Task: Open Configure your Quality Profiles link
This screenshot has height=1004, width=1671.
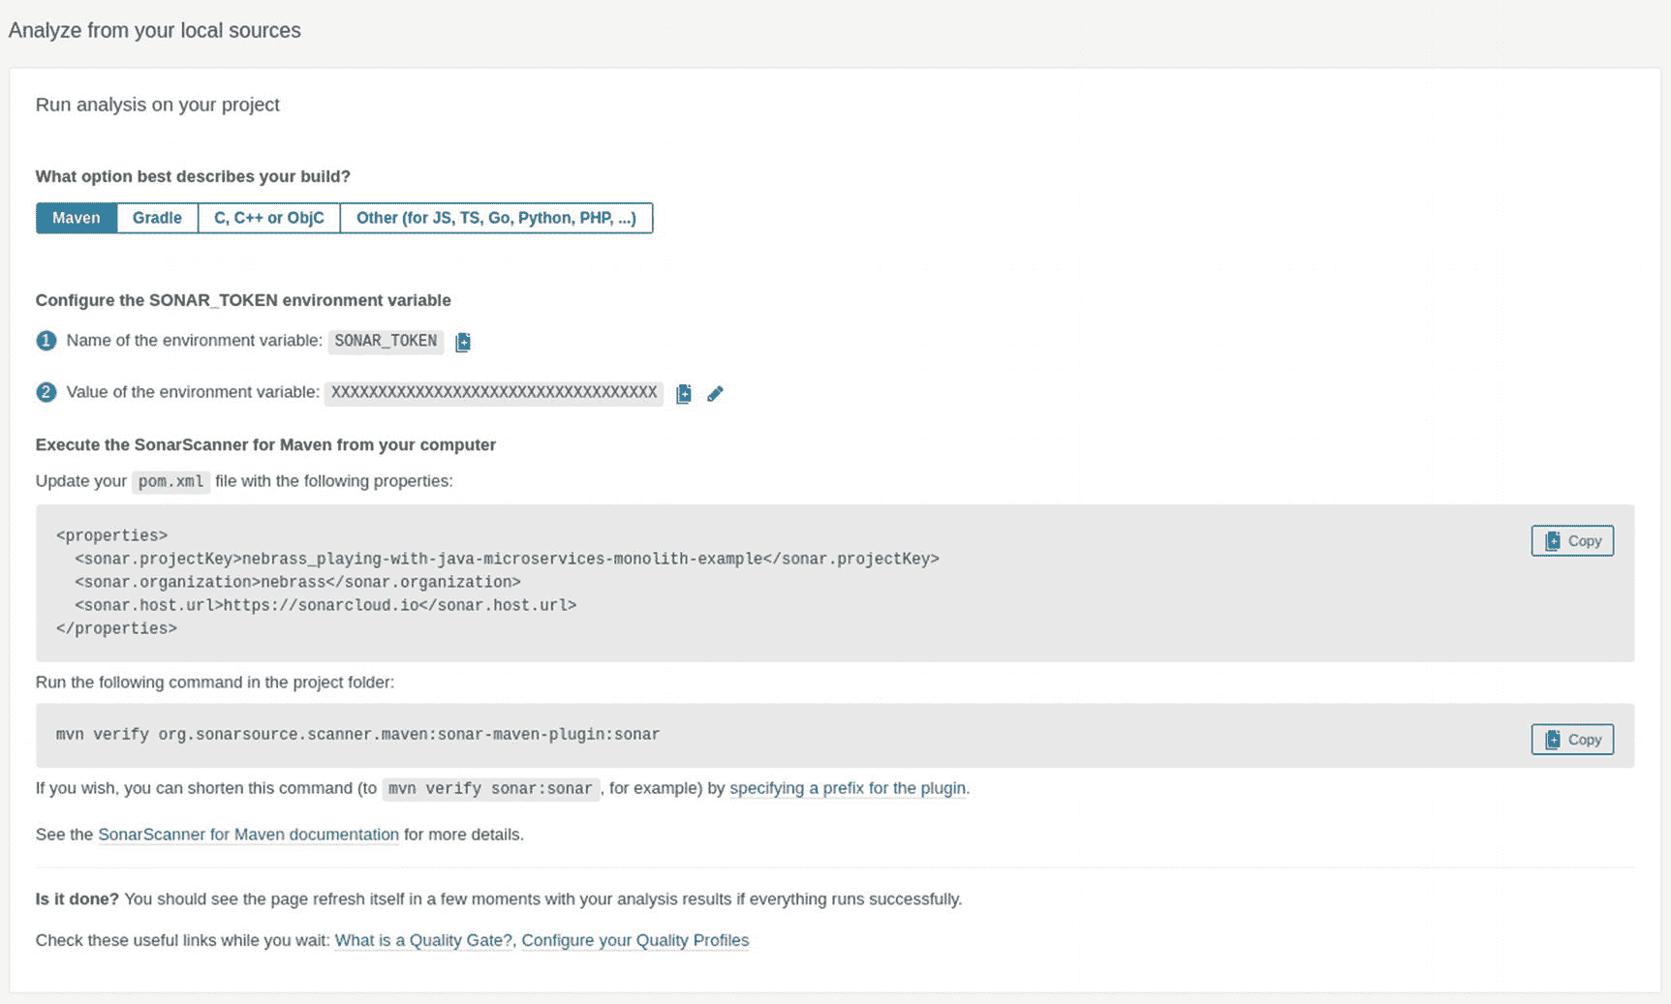Action: tap(635, 940)
